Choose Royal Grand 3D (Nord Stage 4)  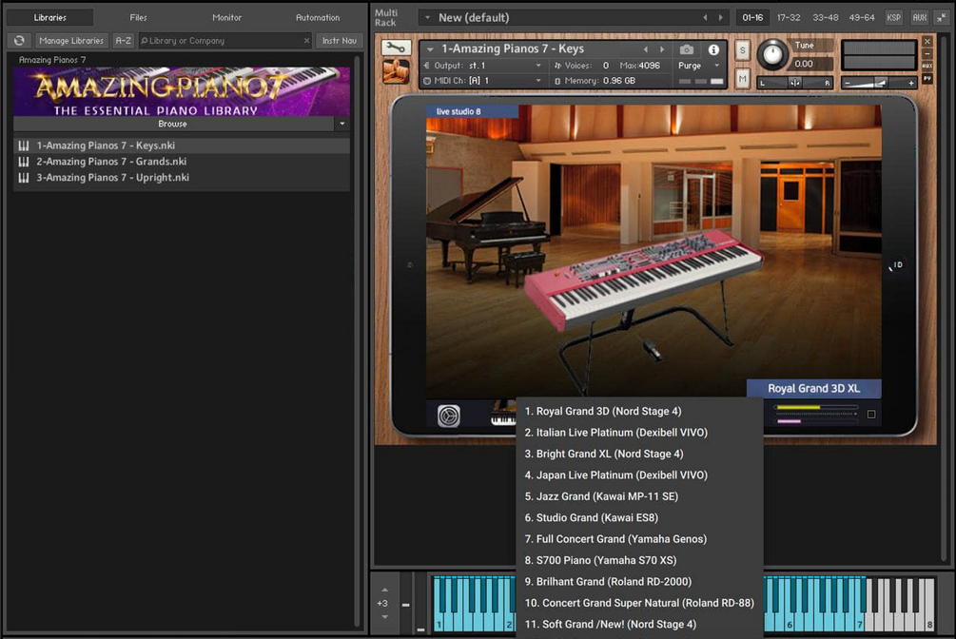click(639, 411)
